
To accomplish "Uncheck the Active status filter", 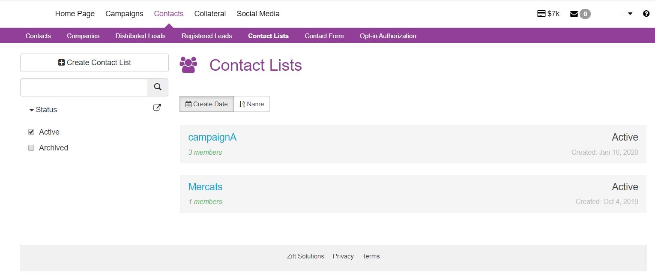I will [31, 132].
